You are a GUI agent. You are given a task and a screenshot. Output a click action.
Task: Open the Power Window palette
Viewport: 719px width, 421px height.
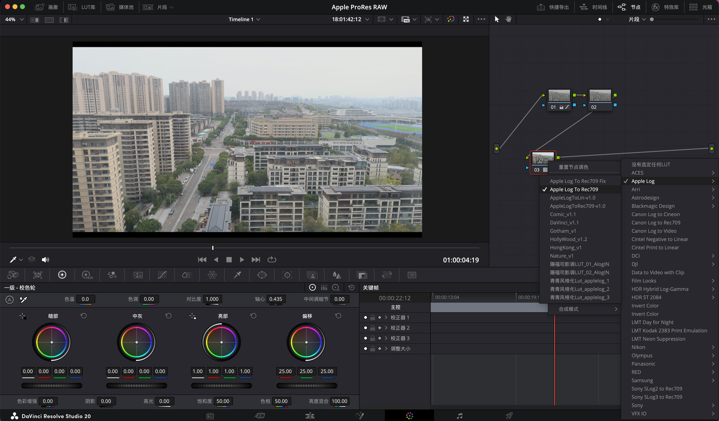[x=262, y=275]
